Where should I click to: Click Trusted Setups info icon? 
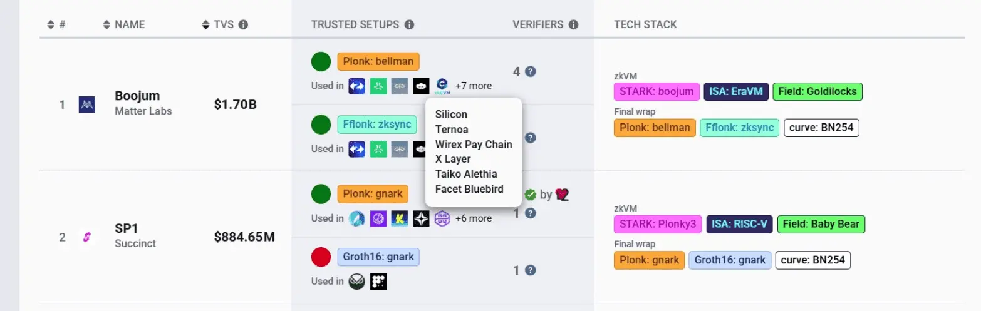coord(409,25)
